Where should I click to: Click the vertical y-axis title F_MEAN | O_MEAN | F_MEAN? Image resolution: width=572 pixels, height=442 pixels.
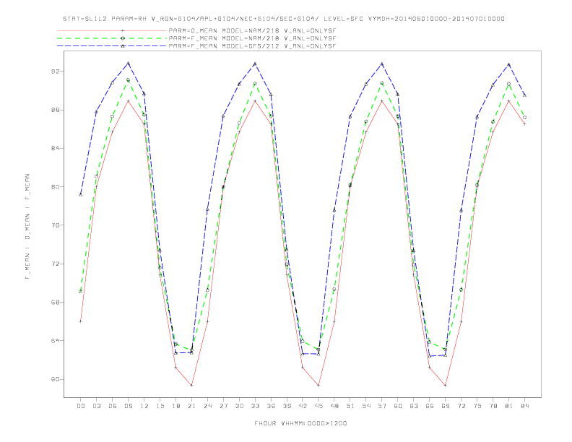click(x=27, y=227)
